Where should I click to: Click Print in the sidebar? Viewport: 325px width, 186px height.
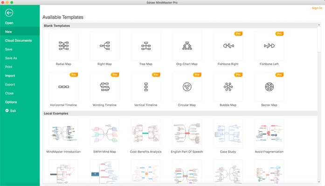tap(9, 67)
